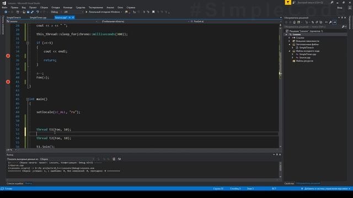Remove the breakpoint on line 41
Screen dimensions: 353x198
(8, 82)
